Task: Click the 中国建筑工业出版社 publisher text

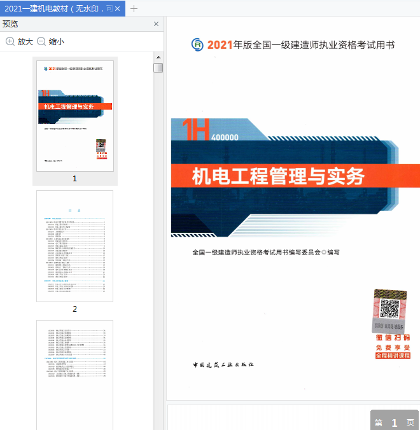Action: point(223,364)
